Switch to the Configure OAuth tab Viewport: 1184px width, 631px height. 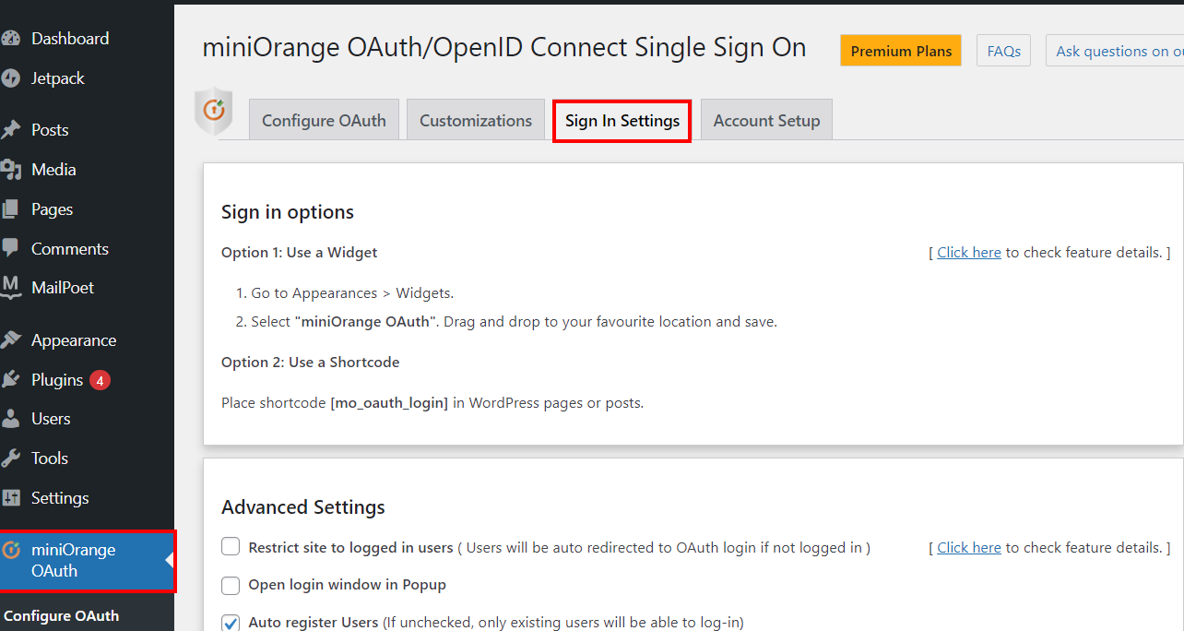coord(324,120)
